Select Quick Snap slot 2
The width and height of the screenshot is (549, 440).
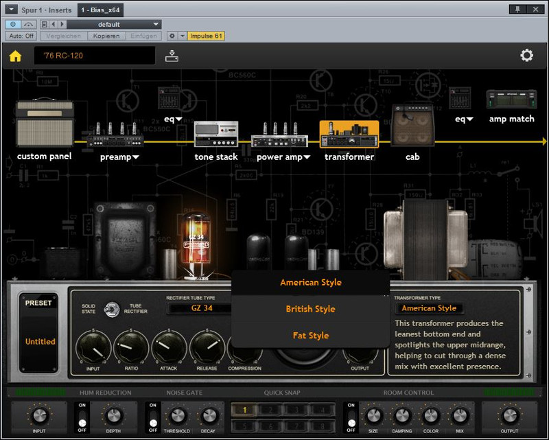point(270,410)
